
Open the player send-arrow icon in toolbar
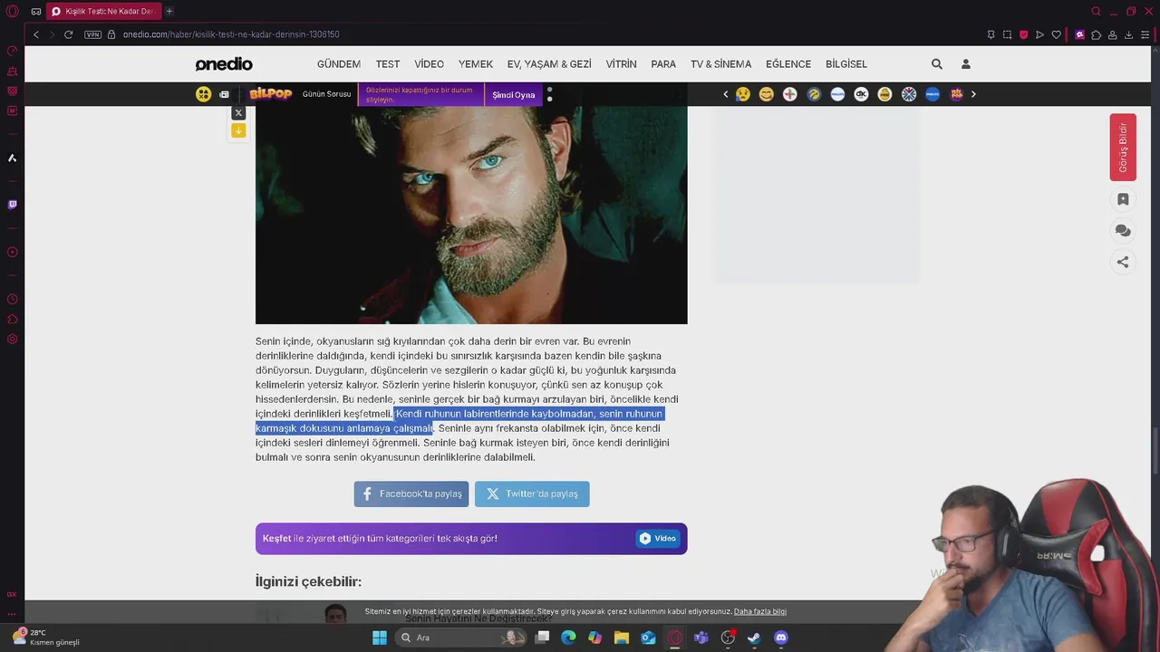(x=1039, y=34)
